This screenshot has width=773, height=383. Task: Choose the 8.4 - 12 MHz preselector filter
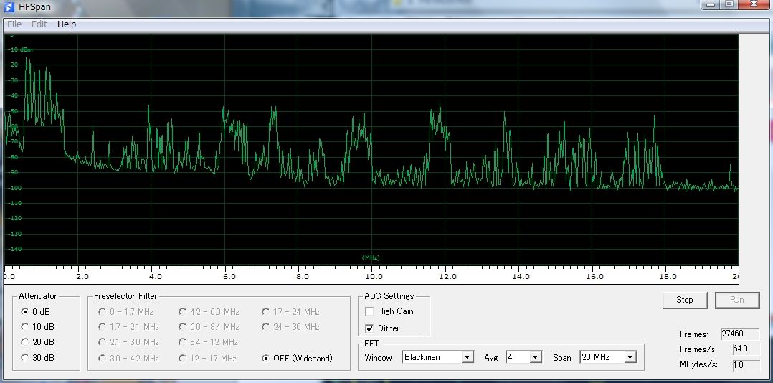pos(208,341)
